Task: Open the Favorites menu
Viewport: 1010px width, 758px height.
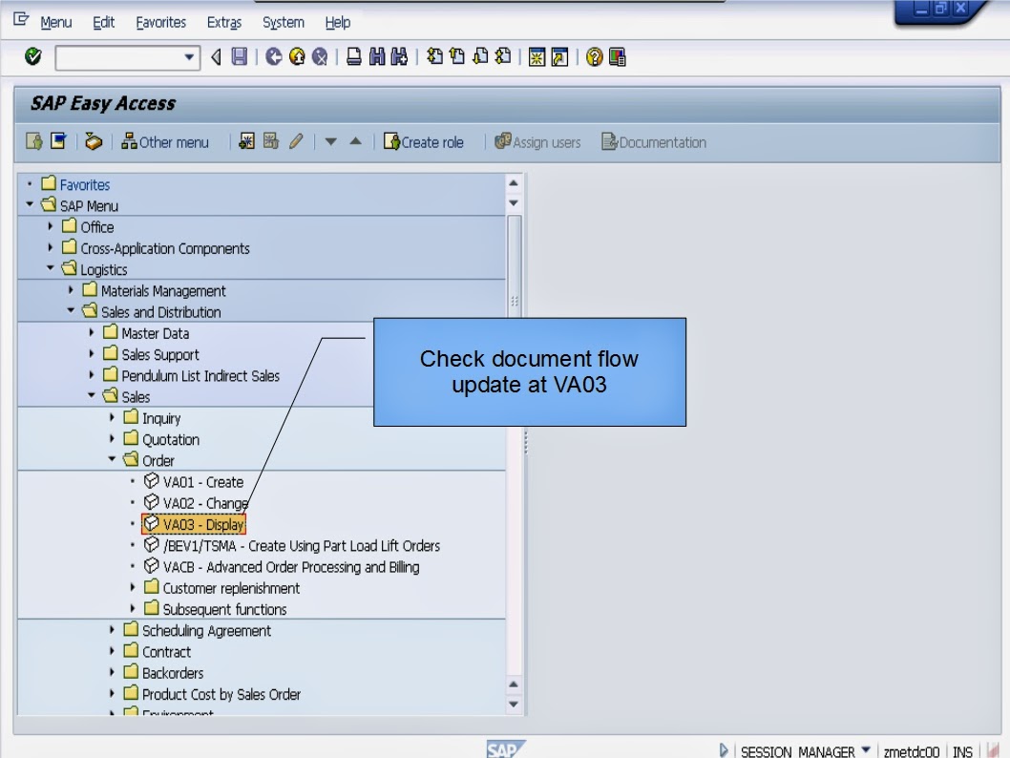Action: point(161,23)
